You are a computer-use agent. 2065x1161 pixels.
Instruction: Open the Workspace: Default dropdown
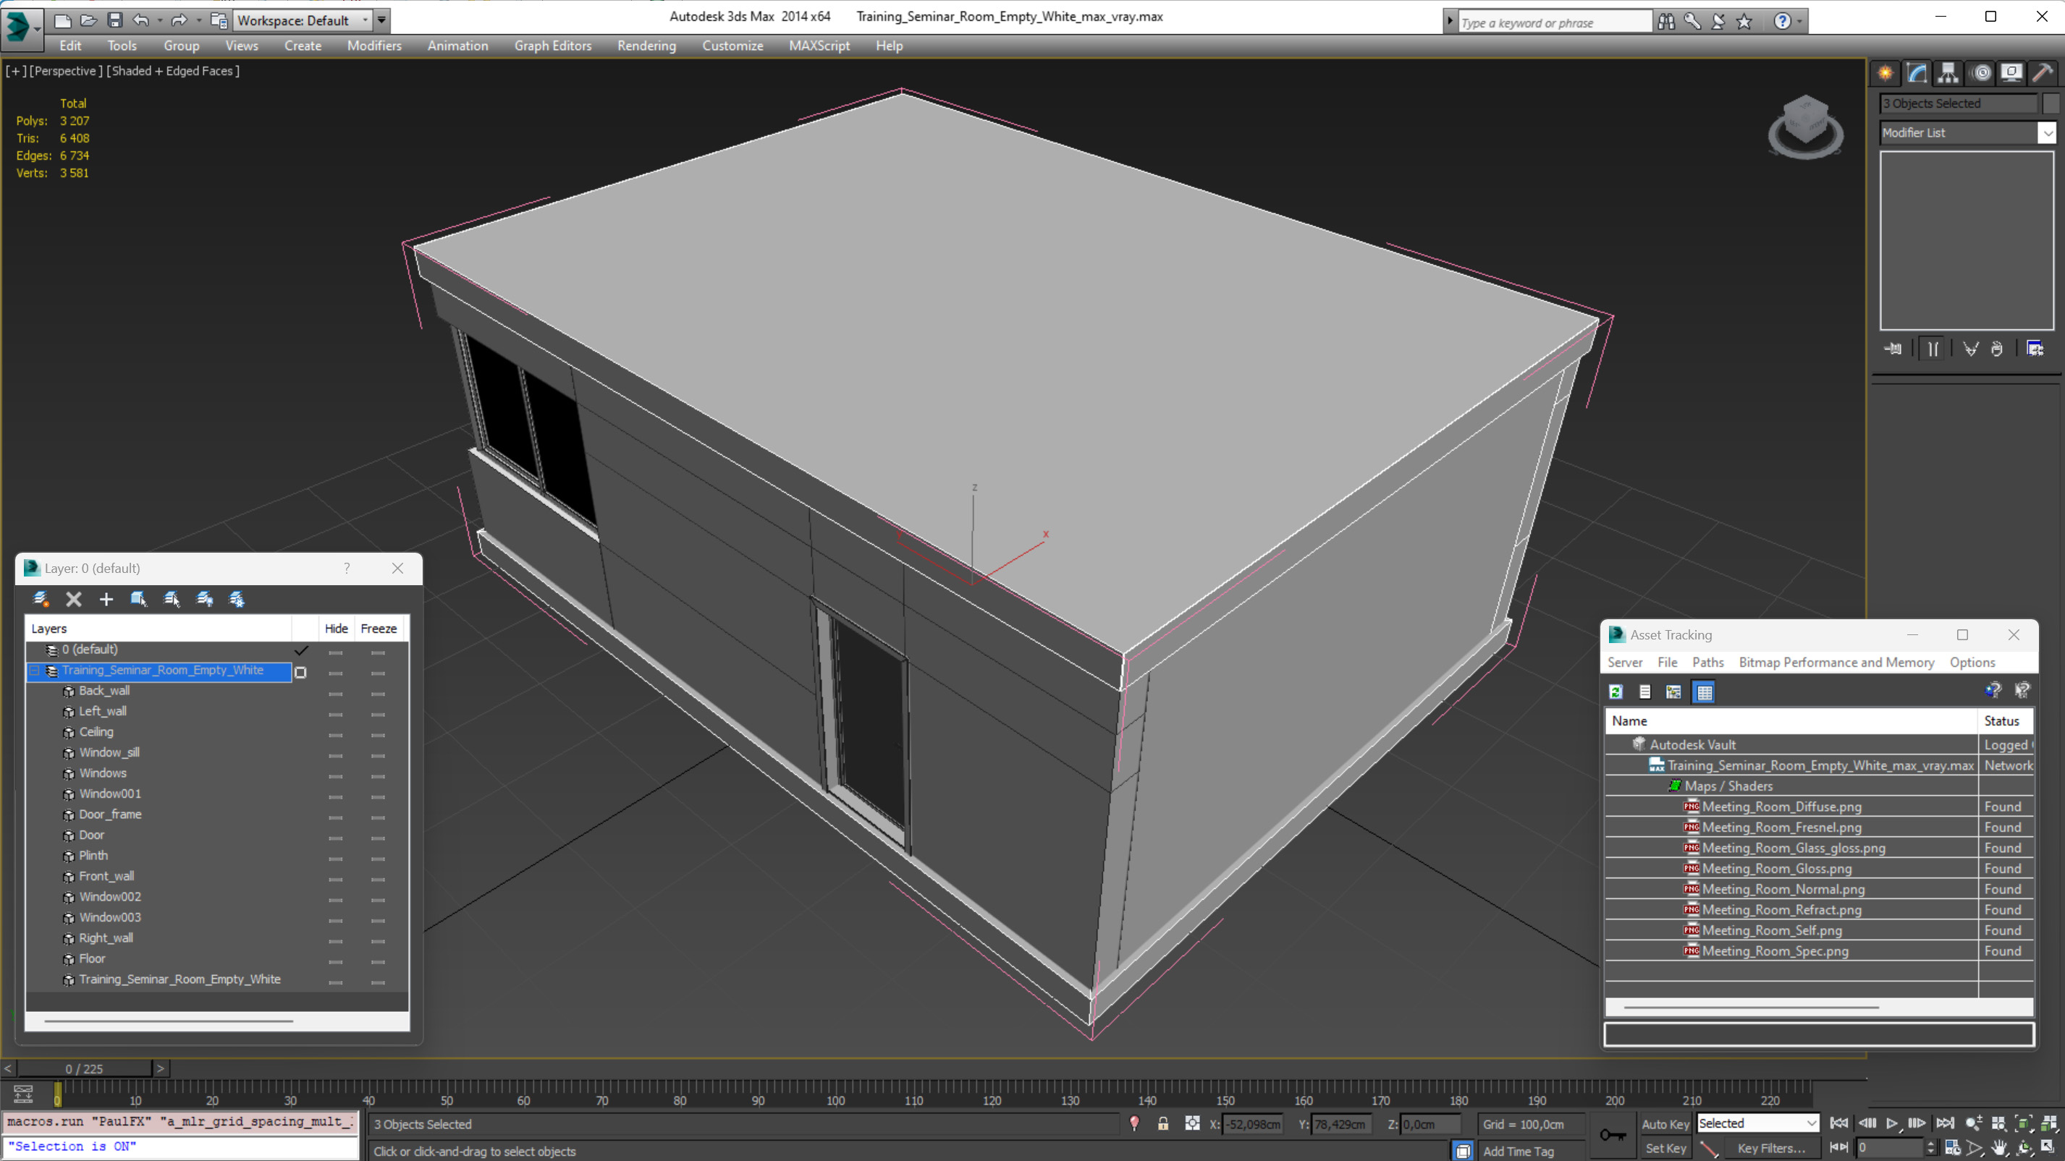(303, 20)
